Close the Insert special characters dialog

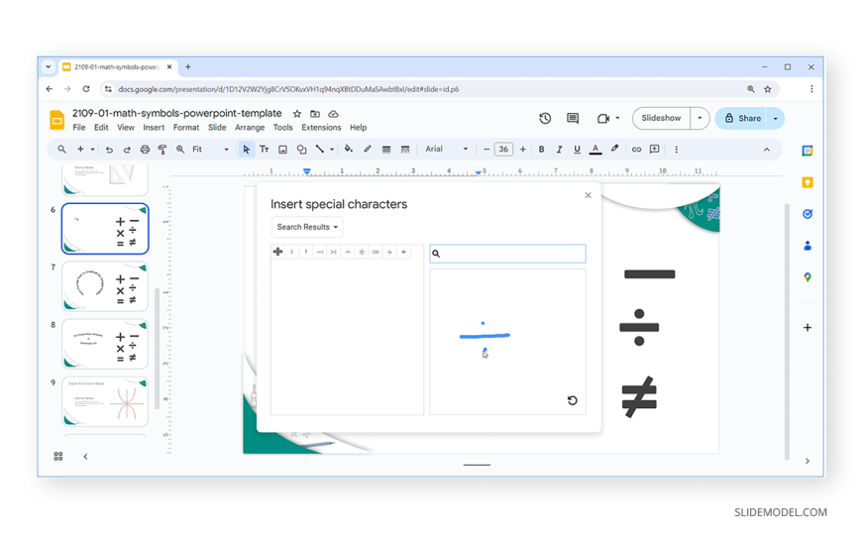coord(588,195)
